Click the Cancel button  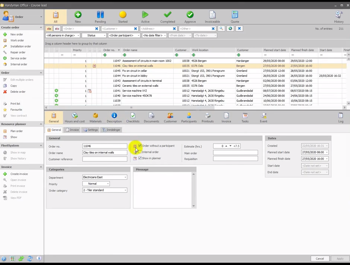pos(320,259)
